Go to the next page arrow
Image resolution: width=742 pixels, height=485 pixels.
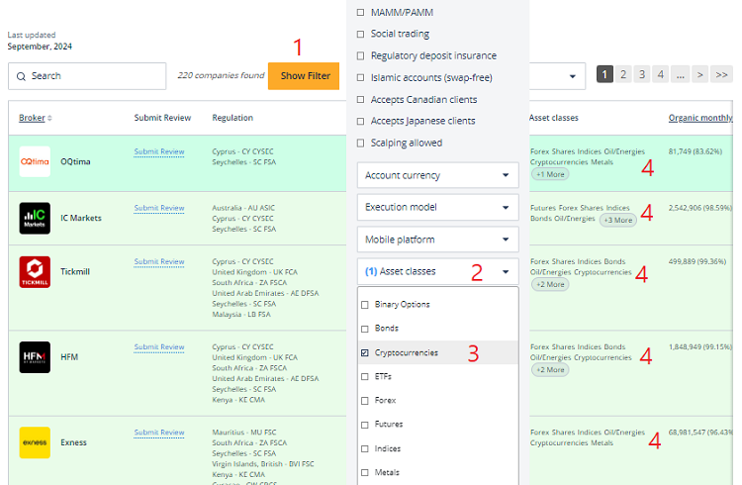coord(699,74)
